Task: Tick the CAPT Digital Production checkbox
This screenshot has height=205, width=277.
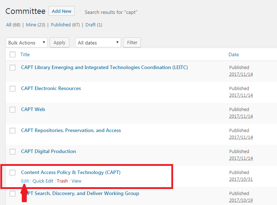Action: pyautogui.click(x=12, y=152)
